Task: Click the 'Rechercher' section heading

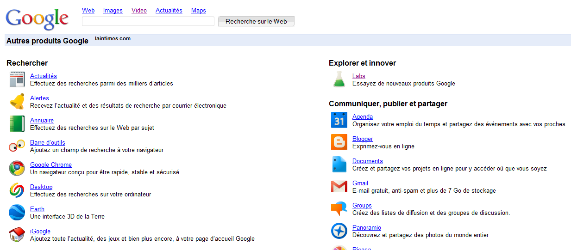Action: [27, 63]
